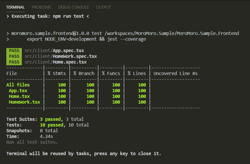This screenshot has height=164, width=250.
Task: Open the DEBUG CONSOLE tab
Action: (x=73, y=7)
